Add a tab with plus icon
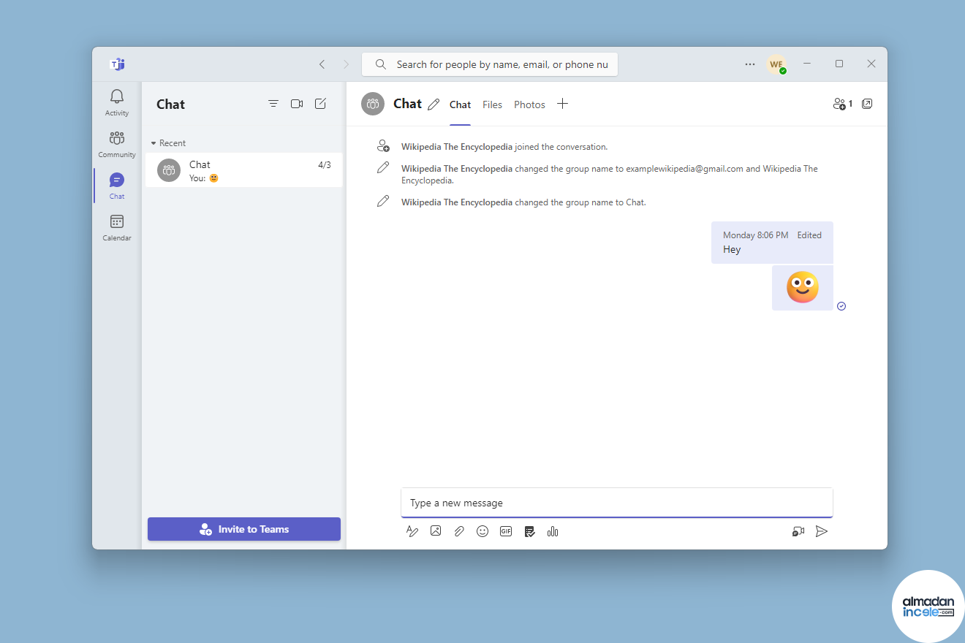The image size is (965, 643). (x=562, y=104)
